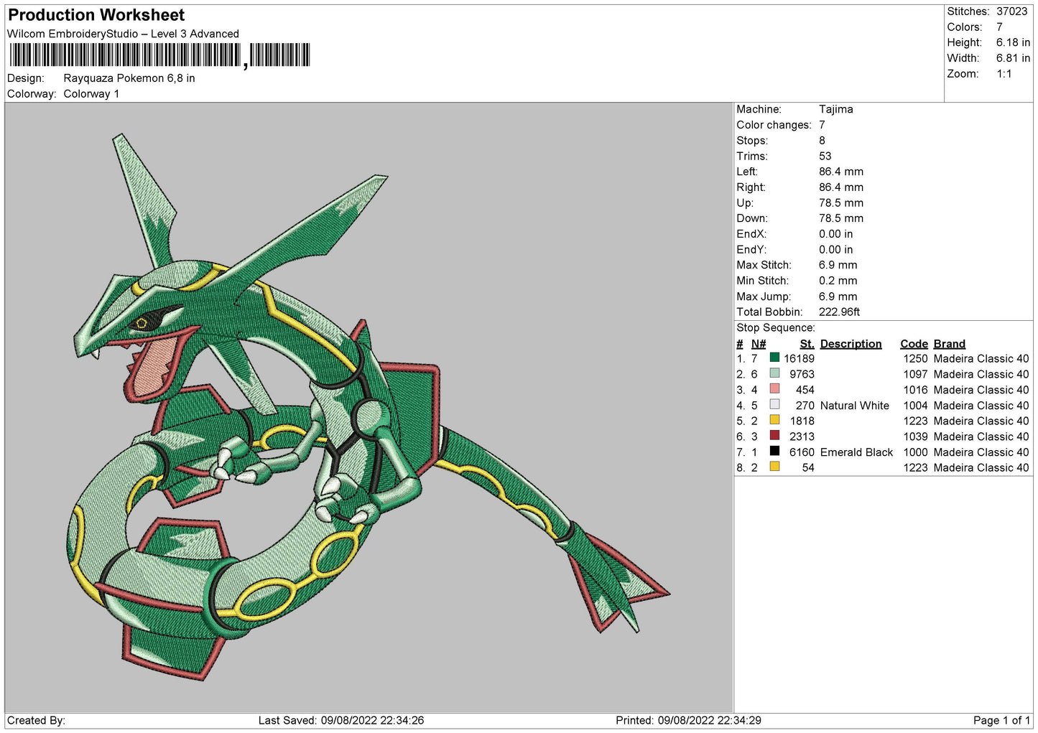This screenshot has width=1038, height=733.
Task: Click the Stops value 8
Action: click(x=822, y=141)
